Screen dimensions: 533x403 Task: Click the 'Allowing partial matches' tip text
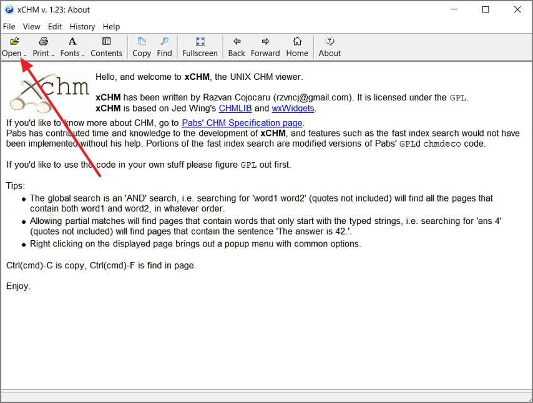click(x=266, y=226)
